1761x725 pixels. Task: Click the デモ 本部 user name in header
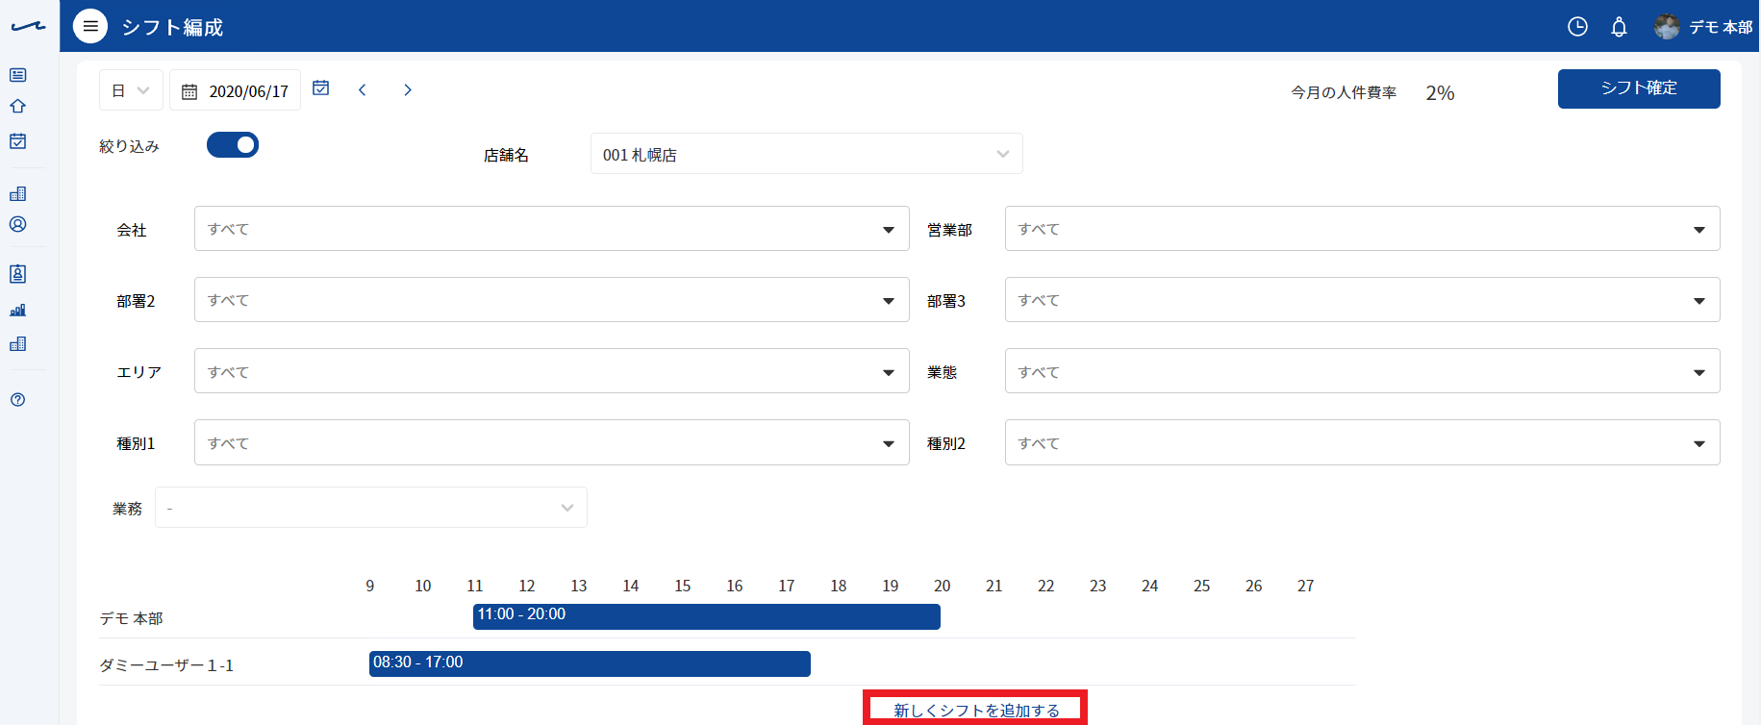1721,27
